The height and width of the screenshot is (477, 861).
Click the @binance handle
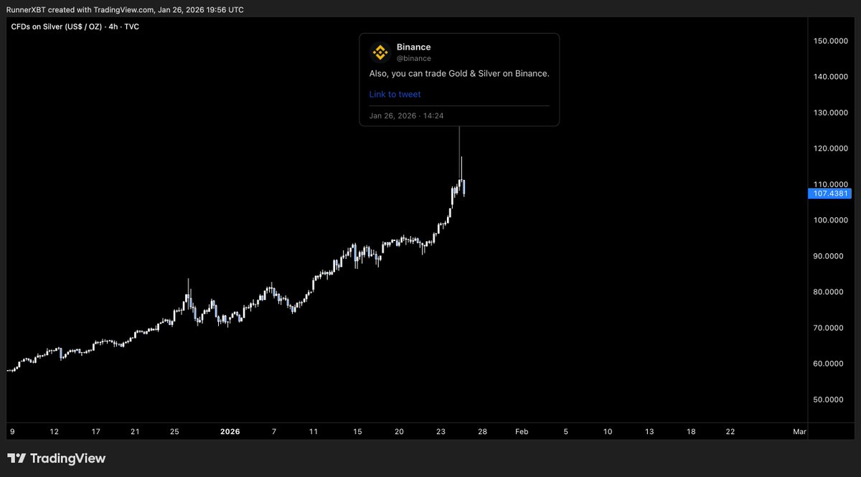coord(413,58)
